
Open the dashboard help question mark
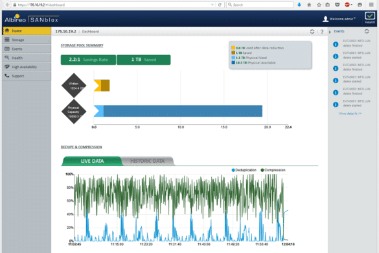tap(322, 32)
